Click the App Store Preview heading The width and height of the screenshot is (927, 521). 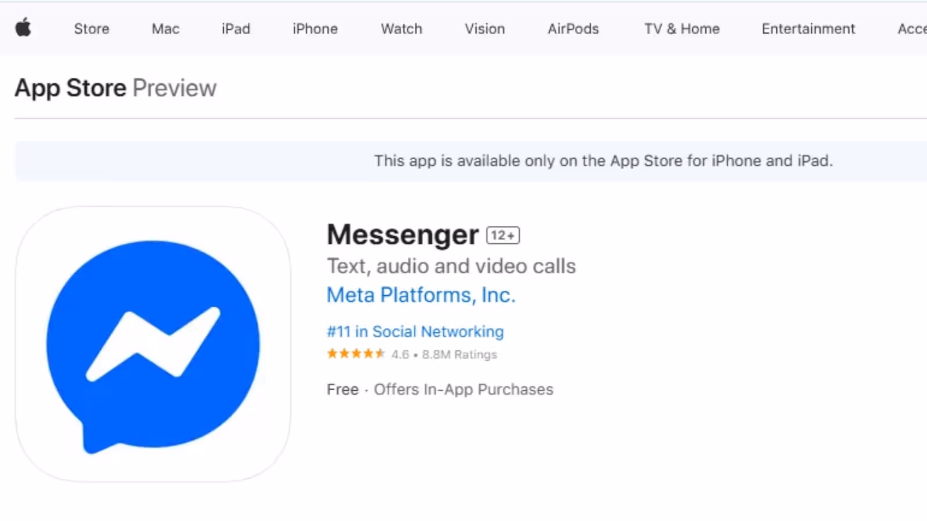pos(116,88)
